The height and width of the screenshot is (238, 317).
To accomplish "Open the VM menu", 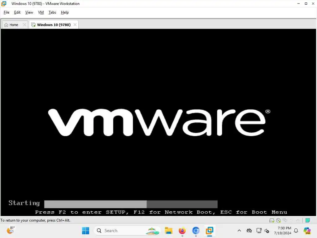I will point(41,12).
